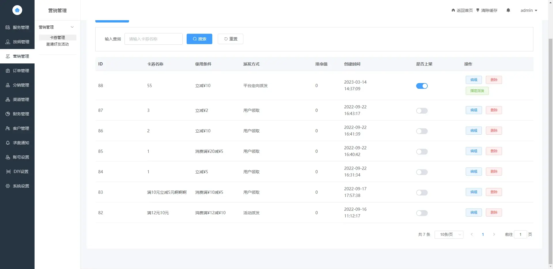Viewport: 553px width, 269px height.
Task: Select 营销管理 in the sidebar
Action: [x=17, y=56]
